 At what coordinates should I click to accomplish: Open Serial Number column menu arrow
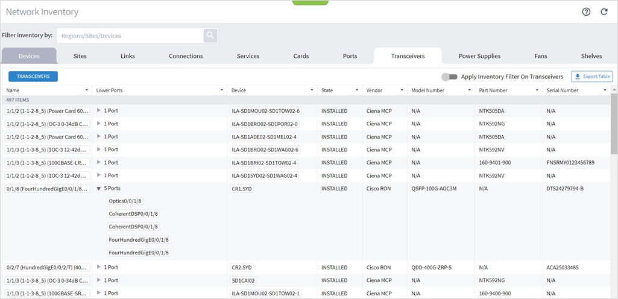[x=605, y=90]
